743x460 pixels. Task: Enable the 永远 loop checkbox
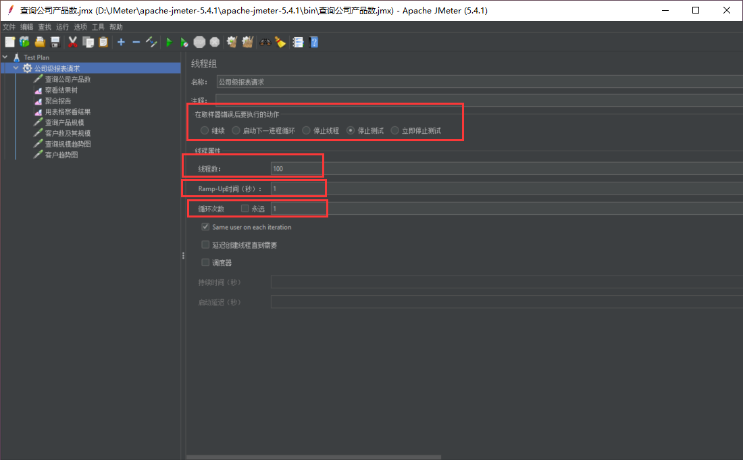[x=245, y=209]
